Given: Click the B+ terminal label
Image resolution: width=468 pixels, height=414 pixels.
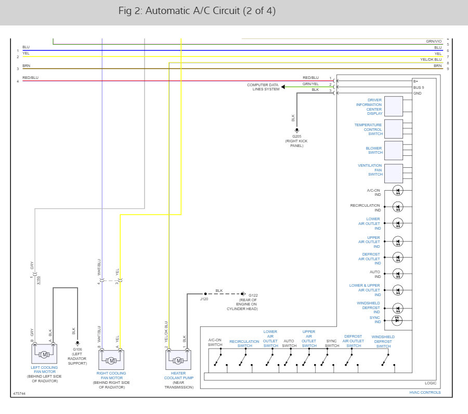Looking at the screenshot, I should (x=416, y=82).
